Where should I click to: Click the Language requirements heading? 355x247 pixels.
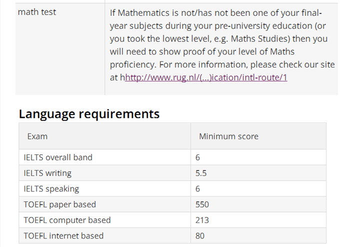point(89,113)
